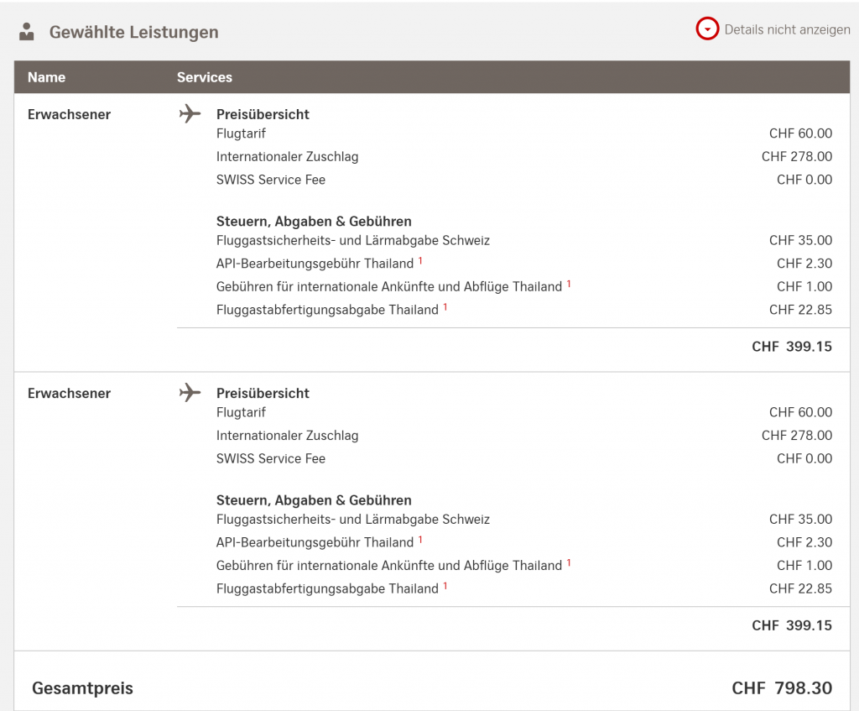Click the Gesamtpreis label

[x=82, y=688]
